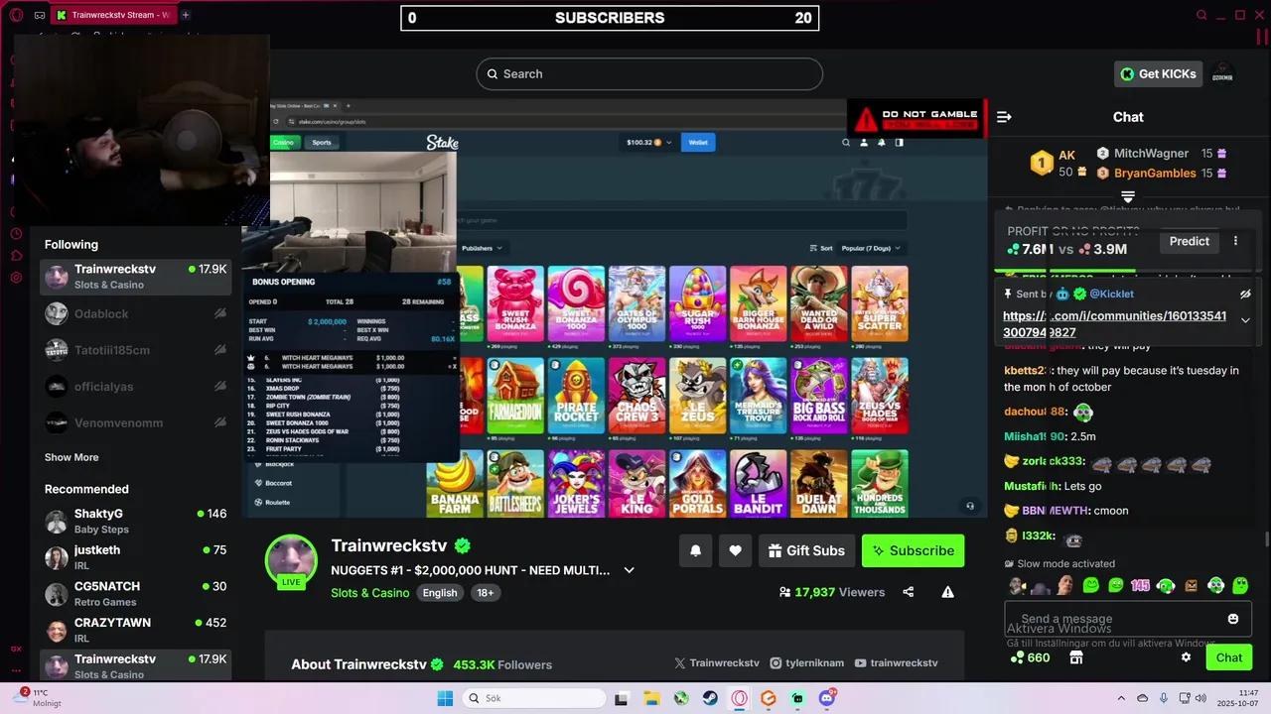Click the Gift Subs button

tap(806, 550)
